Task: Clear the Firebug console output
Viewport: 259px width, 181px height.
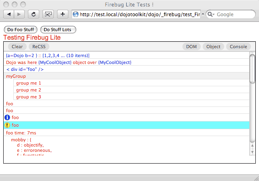Action: pyautogui.click(x=17, y=47)
